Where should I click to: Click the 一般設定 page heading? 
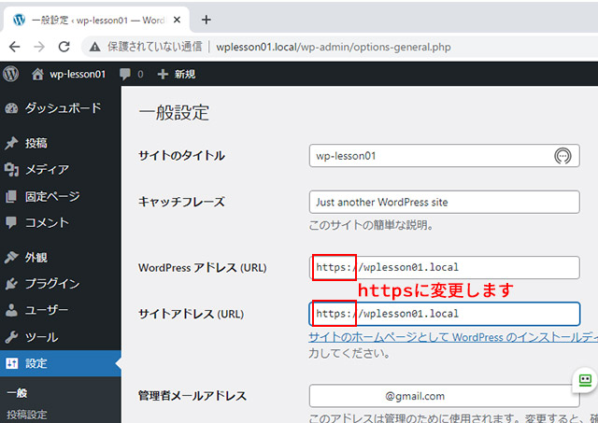click(175, 113)
